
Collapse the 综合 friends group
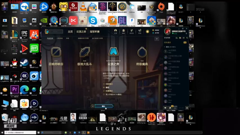pos(164,47)
